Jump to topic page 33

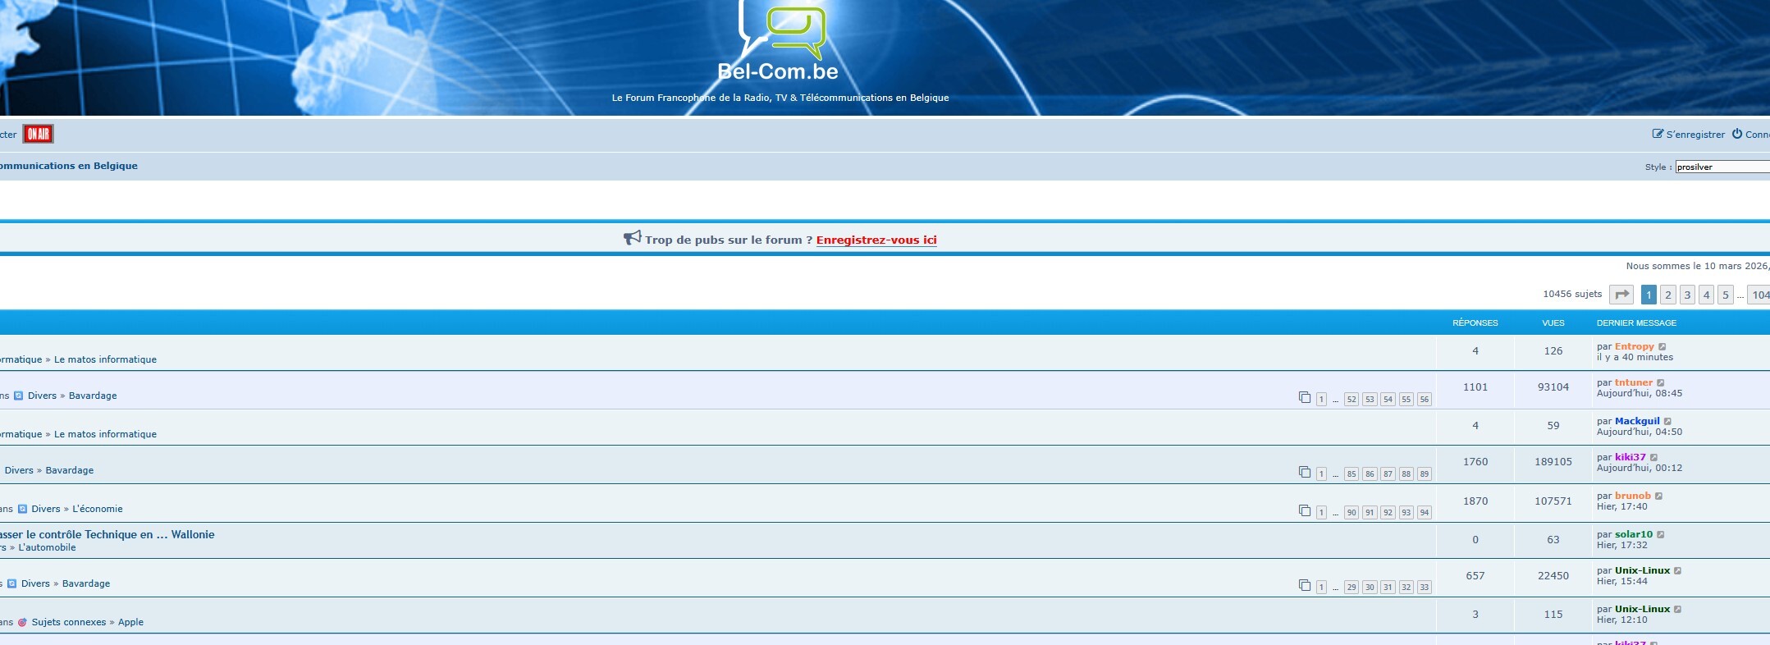coord(1425,588)
